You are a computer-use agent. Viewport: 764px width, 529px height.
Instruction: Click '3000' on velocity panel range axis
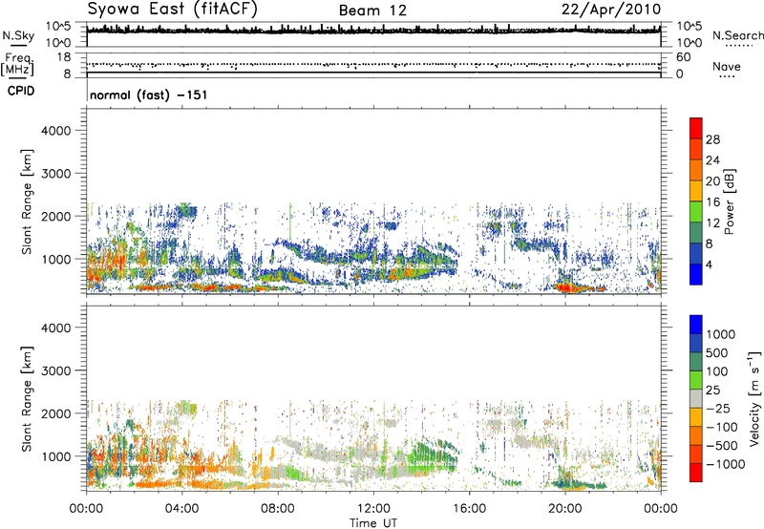click(x=55, y=370)
